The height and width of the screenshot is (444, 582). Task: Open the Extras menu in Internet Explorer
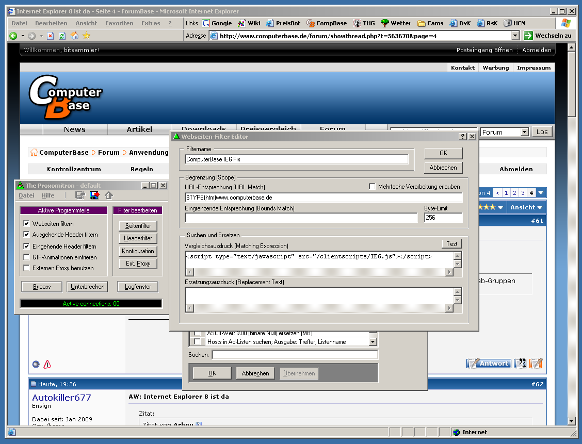coord(151,23)
